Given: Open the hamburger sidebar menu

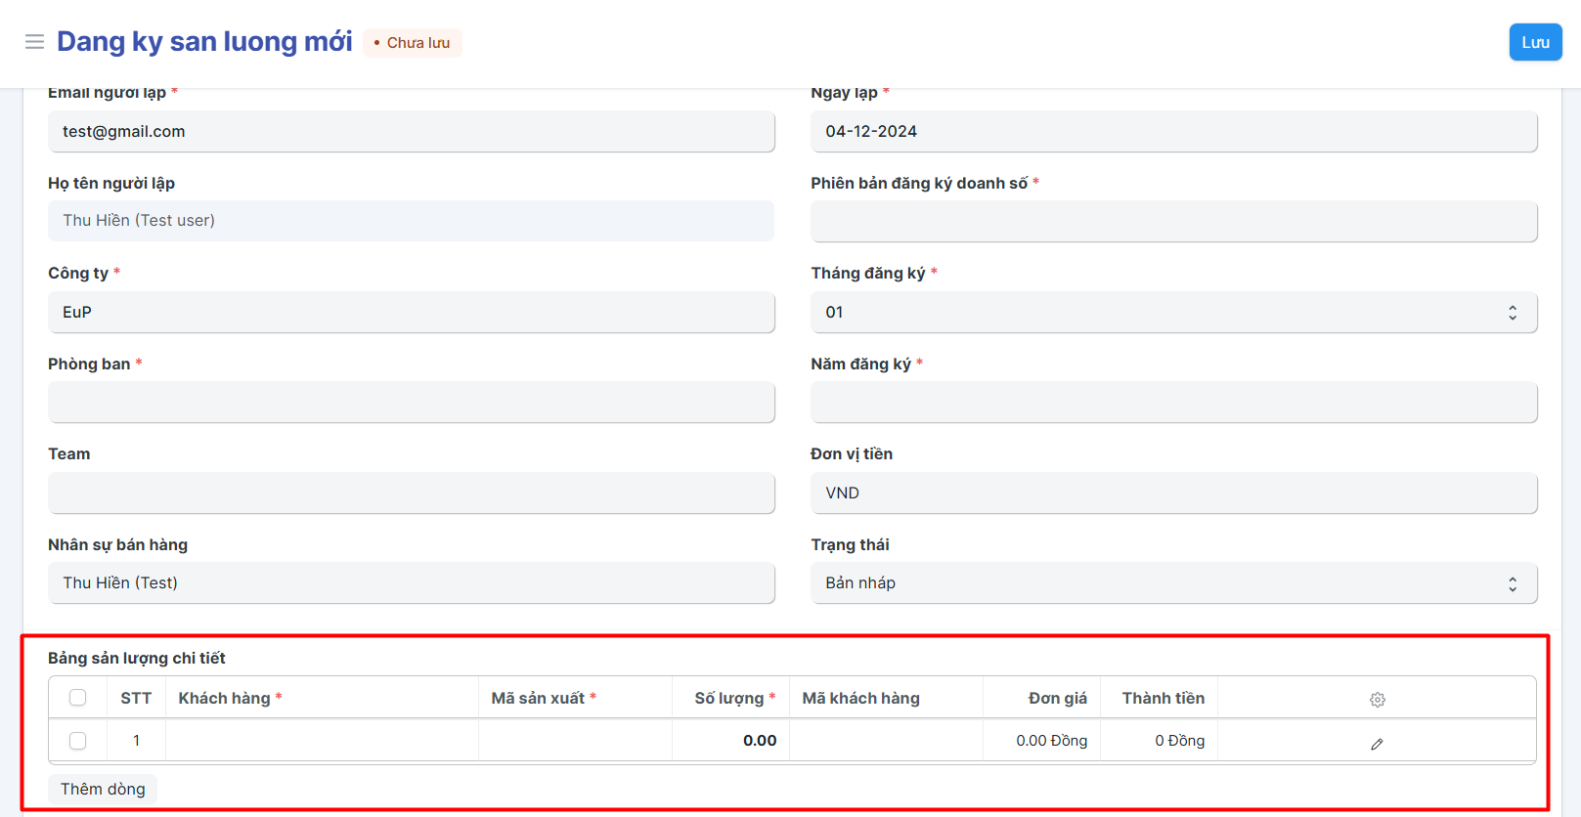Looking at the screenshot, I should point(34,41).
